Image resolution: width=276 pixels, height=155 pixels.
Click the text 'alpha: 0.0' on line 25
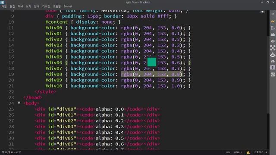(x=110, y=109)
